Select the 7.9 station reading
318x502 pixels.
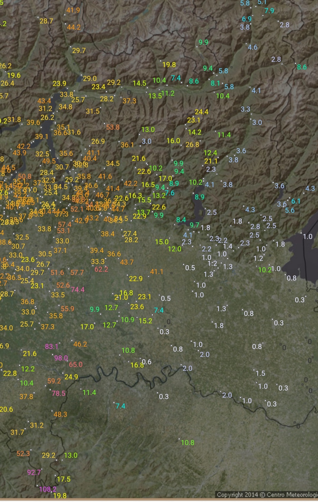[269, 11]
